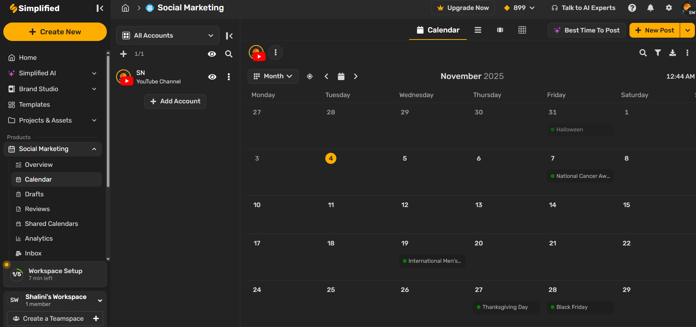This screenshot has width=696, height=327.
Task: Collapse the Social Marketing section
Action: click(x=94, y=149)
